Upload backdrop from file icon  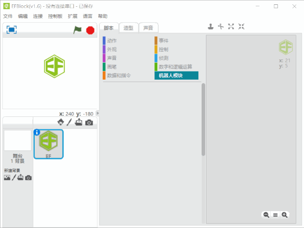20,177
